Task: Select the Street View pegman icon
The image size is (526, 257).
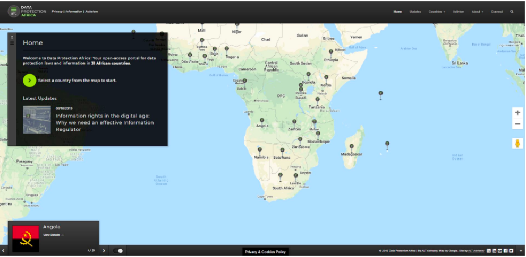Action: point(517,143)
